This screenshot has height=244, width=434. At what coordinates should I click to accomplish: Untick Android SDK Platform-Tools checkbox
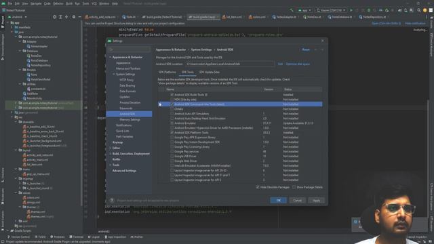(172, 133)
